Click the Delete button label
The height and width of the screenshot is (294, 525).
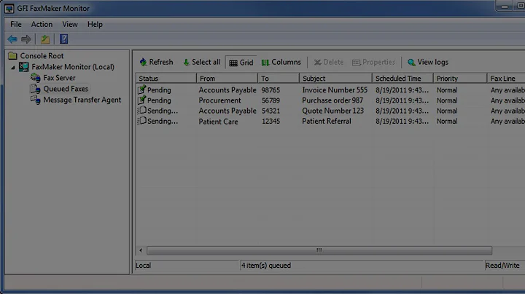point(333,62)
